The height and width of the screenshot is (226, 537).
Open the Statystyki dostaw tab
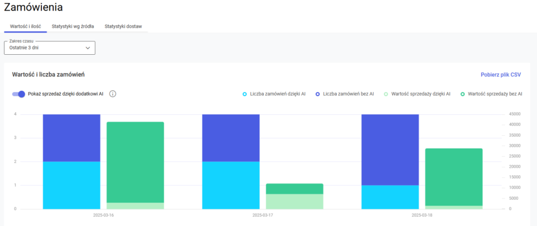click(123, 26)
